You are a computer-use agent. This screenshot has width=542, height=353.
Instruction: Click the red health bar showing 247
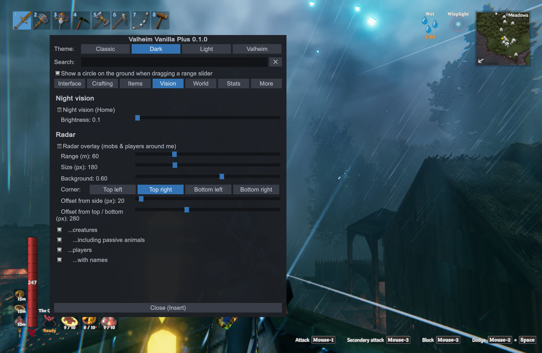pos(32,282)
